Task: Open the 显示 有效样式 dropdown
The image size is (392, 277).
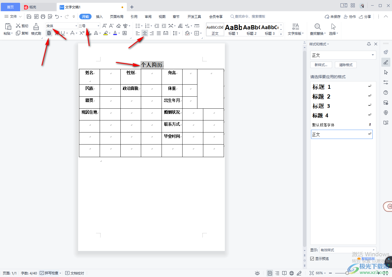Action: point(374,250)
